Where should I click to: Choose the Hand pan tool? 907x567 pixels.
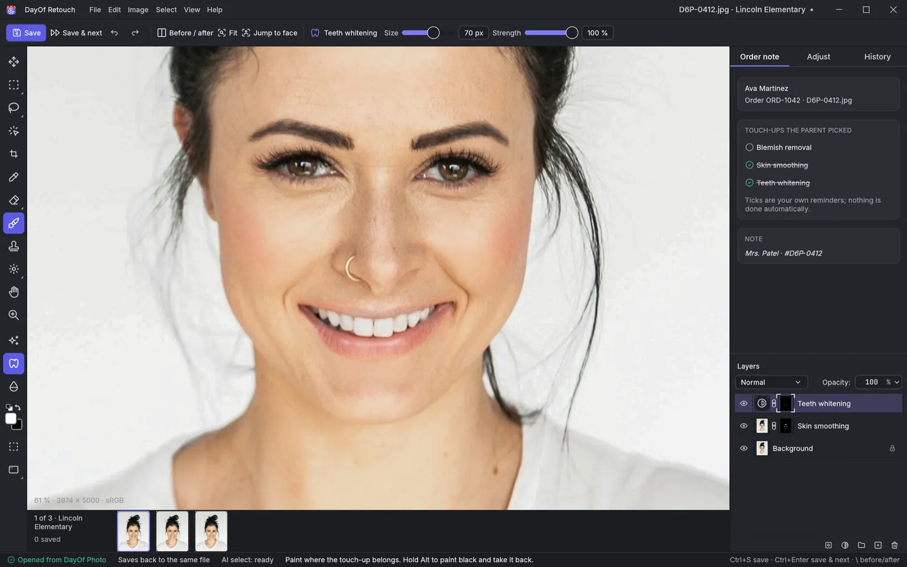tap(14, 292)
